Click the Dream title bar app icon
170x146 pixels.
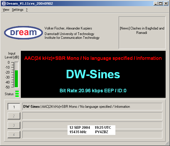[x=4, y=4]
